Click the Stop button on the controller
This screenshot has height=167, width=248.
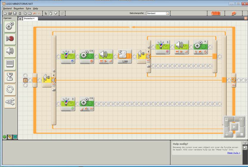click(x=241, y=134)
